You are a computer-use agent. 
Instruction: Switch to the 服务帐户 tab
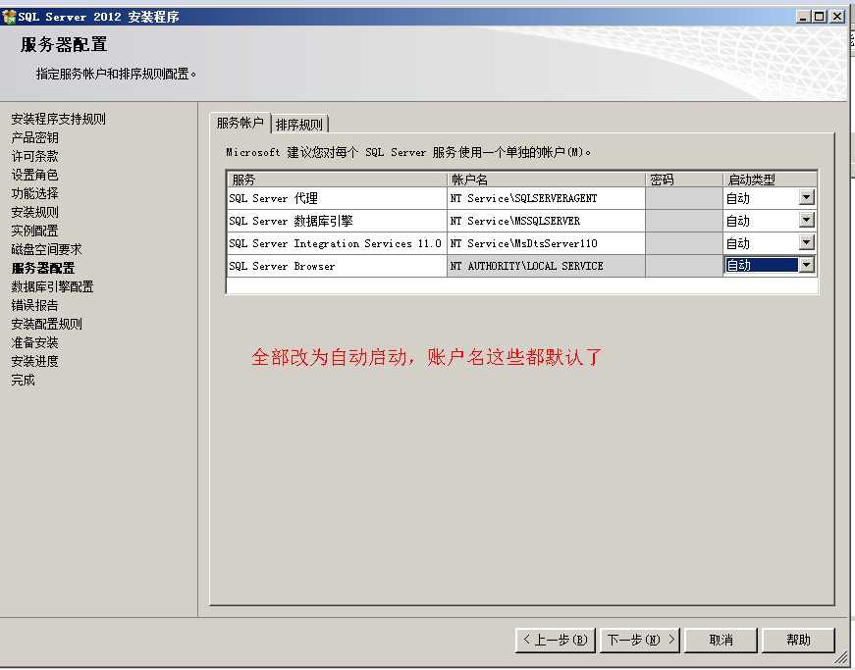click(240, 123)
